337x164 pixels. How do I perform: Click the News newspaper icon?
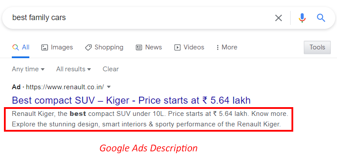[139, 47]
